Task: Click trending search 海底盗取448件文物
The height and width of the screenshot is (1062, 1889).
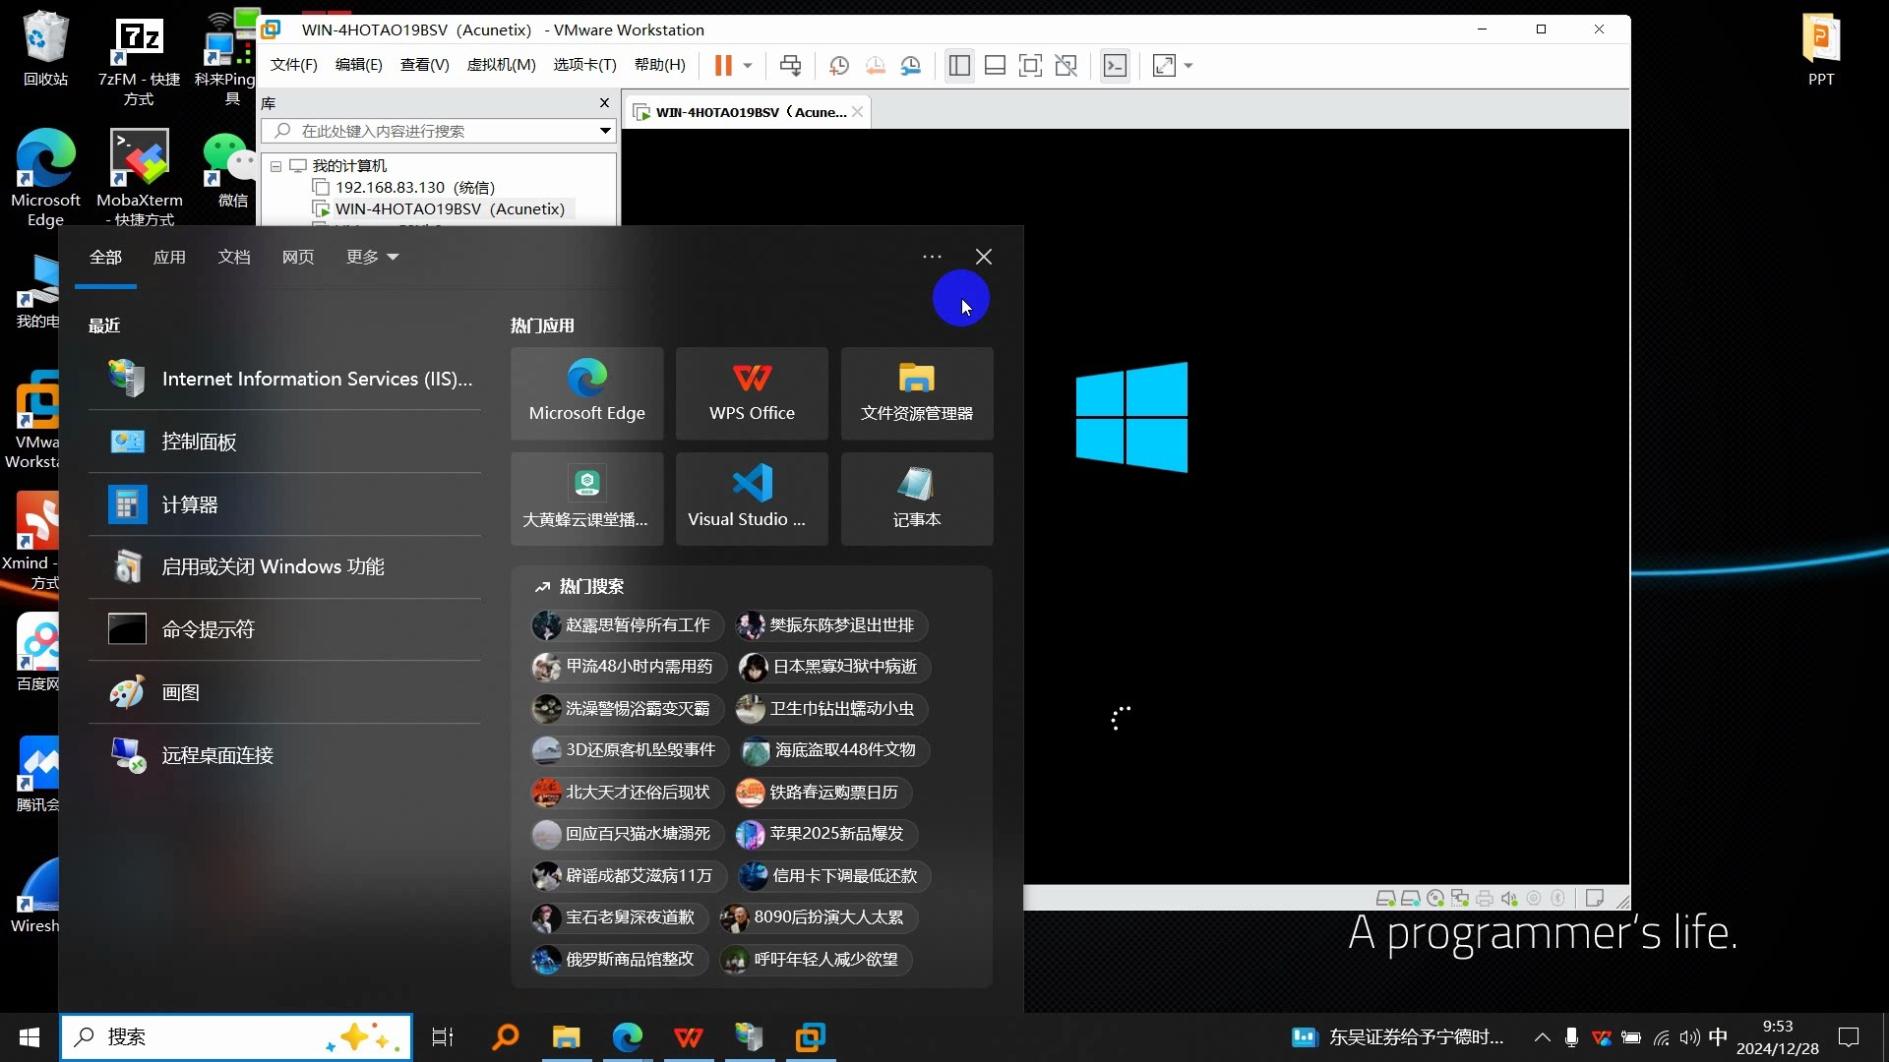Action: (x=833, y=750)
